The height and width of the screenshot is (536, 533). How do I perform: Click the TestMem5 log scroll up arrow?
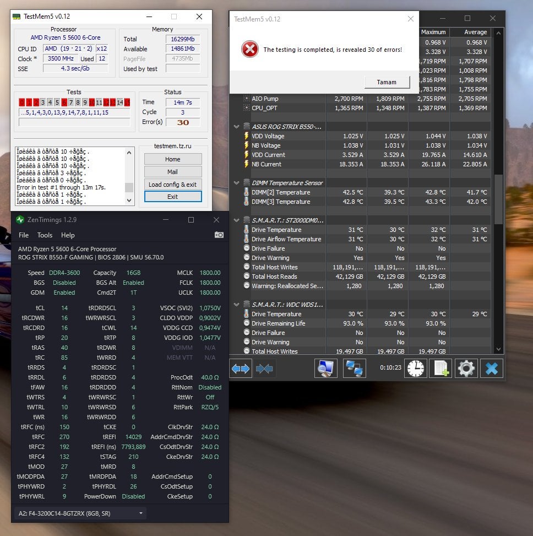point(129,153)
